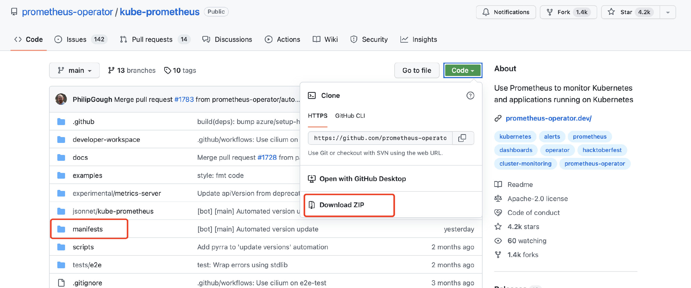Open the prometheus-operator.dev link
691x288 pixels.
[548, 118]
